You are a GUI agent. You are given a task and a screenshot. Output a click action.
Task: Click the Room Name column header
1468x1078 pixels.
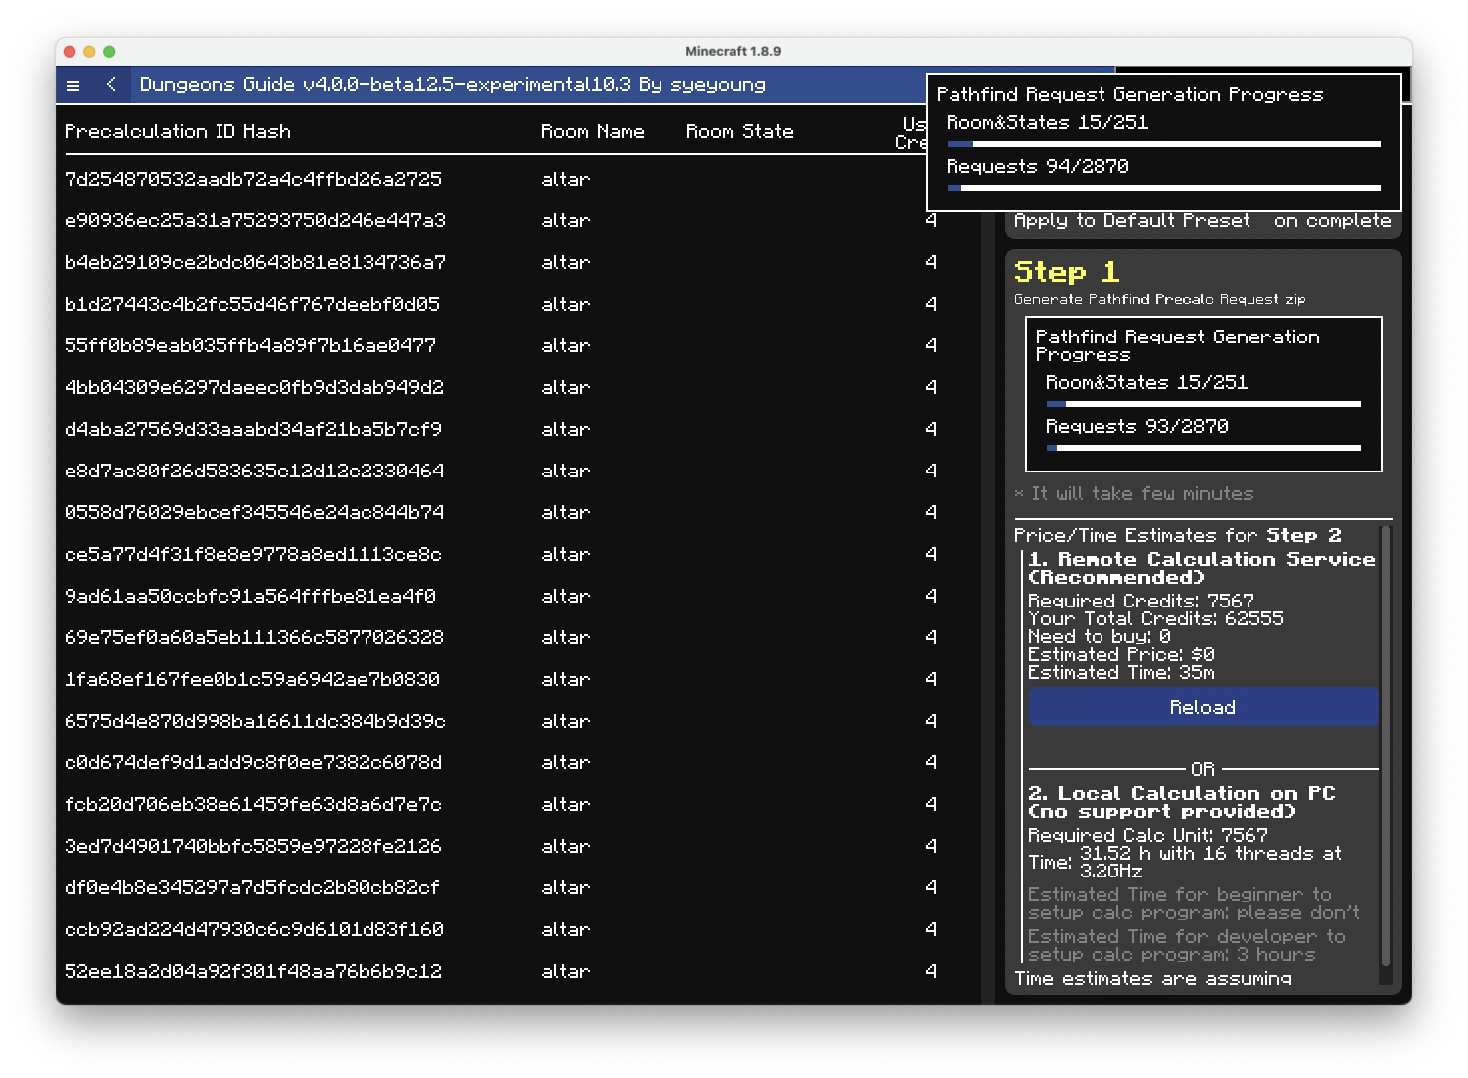tap(593, 131)
